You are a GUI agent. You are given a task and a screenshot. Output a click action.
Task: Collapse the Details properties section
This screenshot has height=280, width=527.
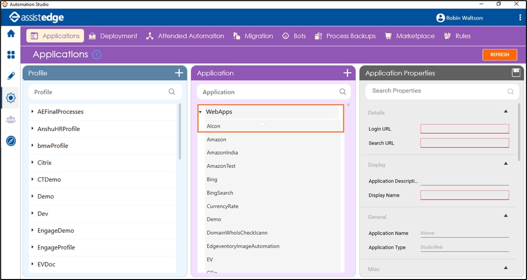click(506, 112)
